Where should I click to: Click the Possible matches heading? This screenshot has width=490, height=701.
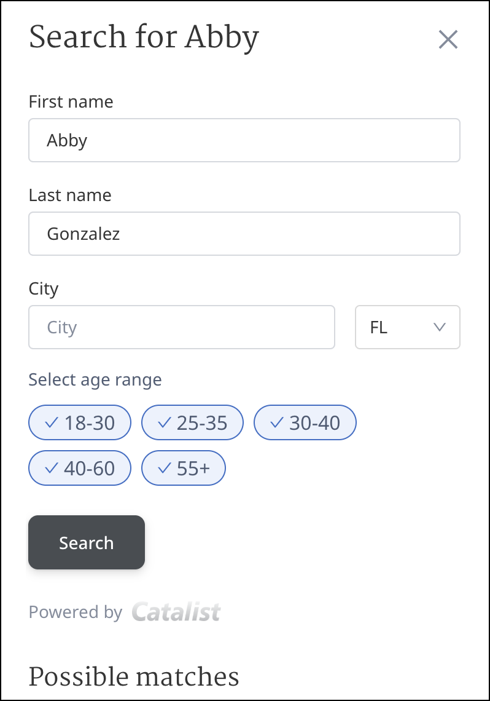point(134,676)
